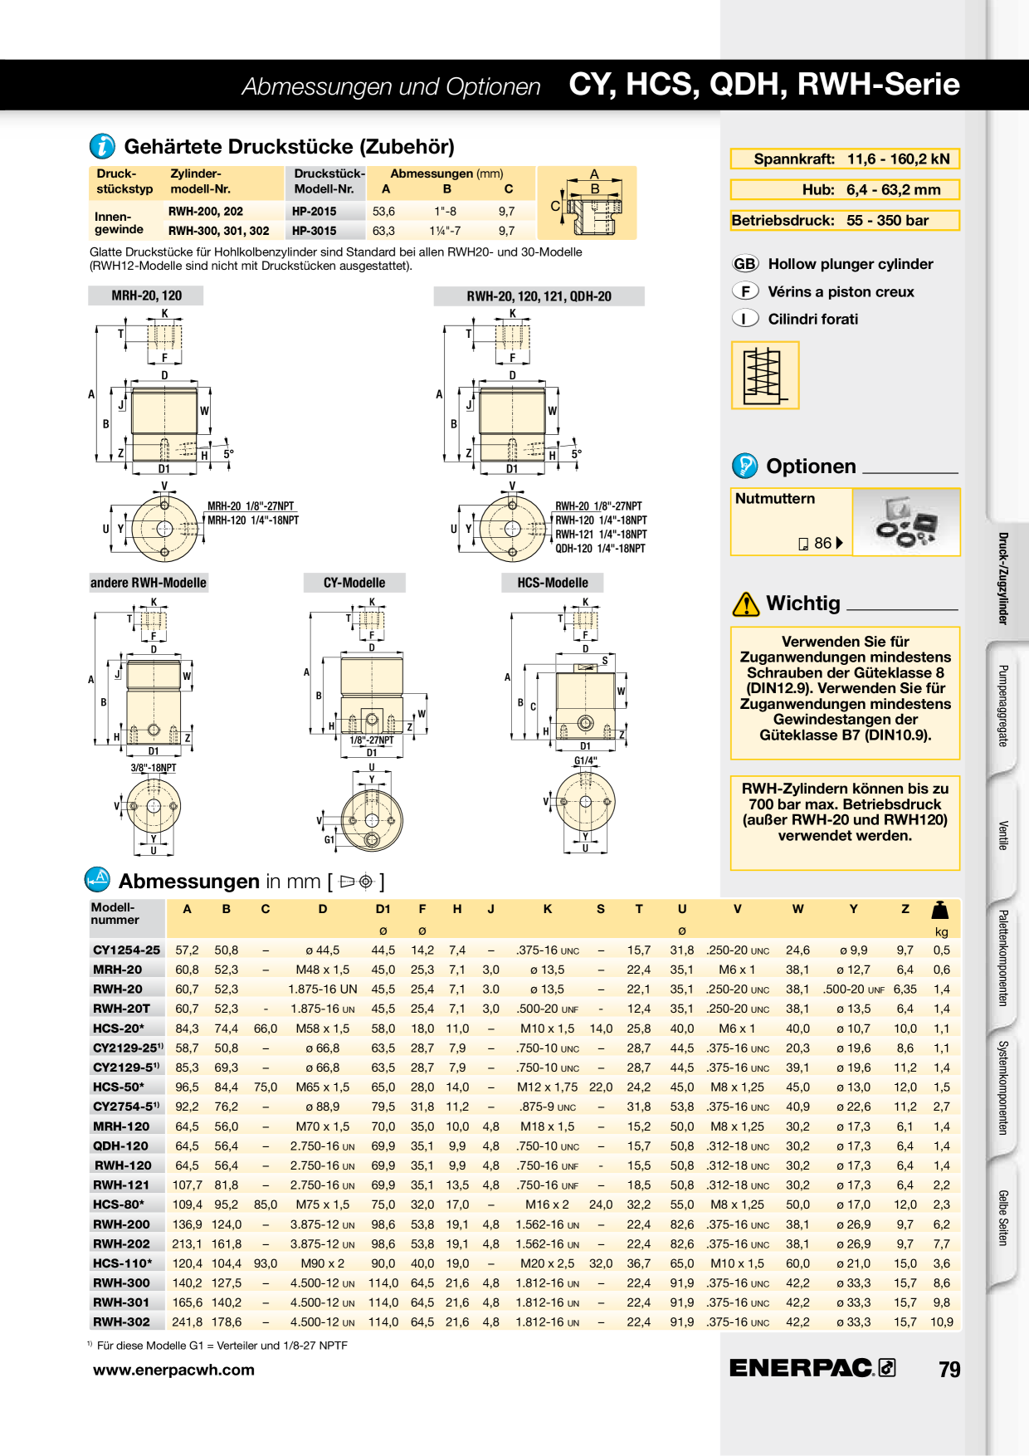Click the blue Abmessungen dimension icon
This screenshot has height=1456, width=1029.
point(98,879)
